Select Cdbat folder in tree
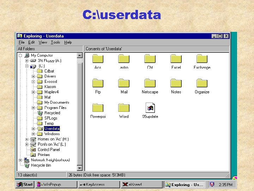254x191 pixels. click(49, 71)
